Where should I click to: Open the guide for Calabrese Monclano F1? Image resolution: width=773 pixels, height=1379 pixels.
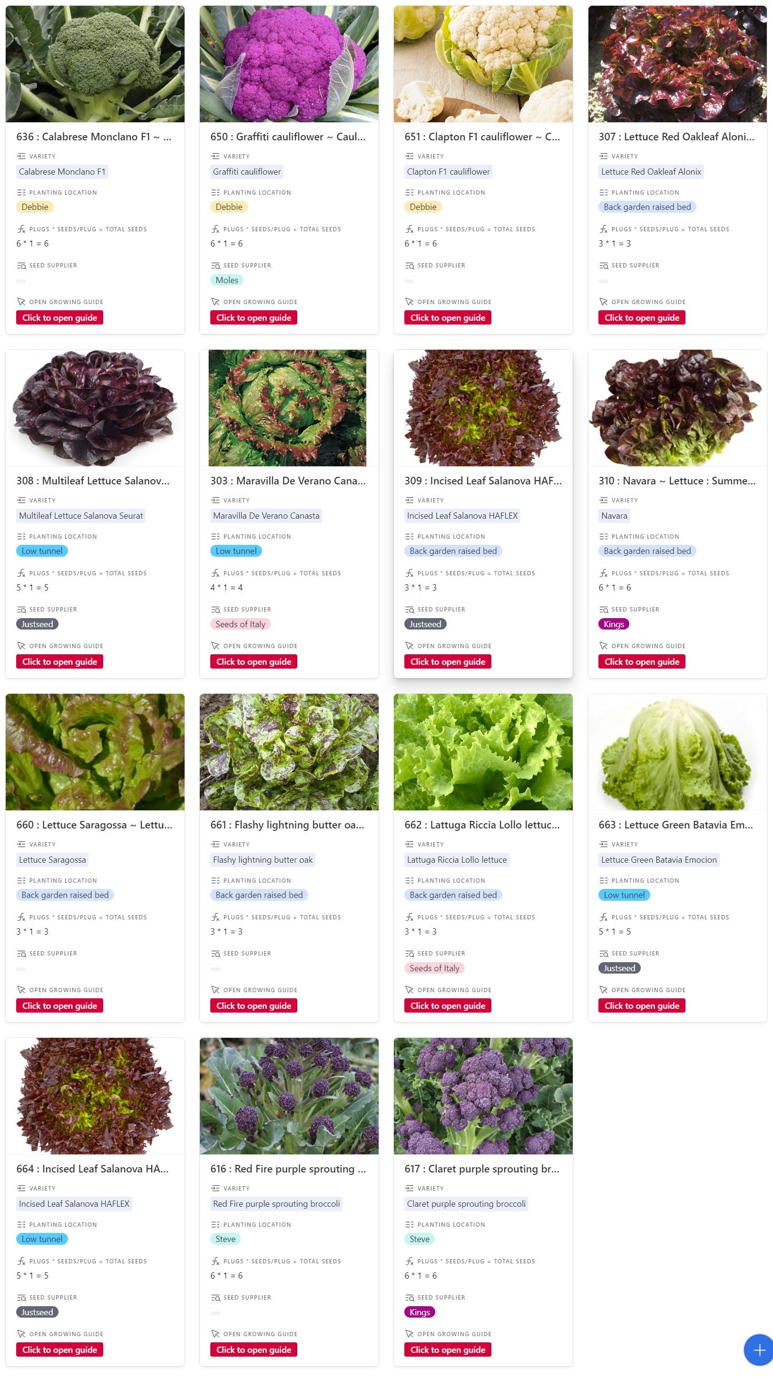pos(59,317)
